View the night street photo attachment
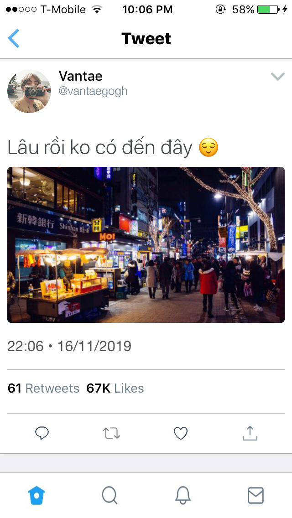The height and width of the screenshot is (518, 292). coord(146,245)
